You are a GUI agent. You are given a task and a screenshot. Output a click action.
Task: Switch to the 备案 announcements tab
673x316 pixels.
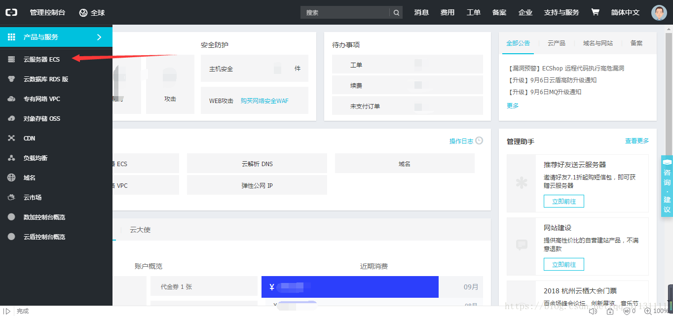coord(636,43)
